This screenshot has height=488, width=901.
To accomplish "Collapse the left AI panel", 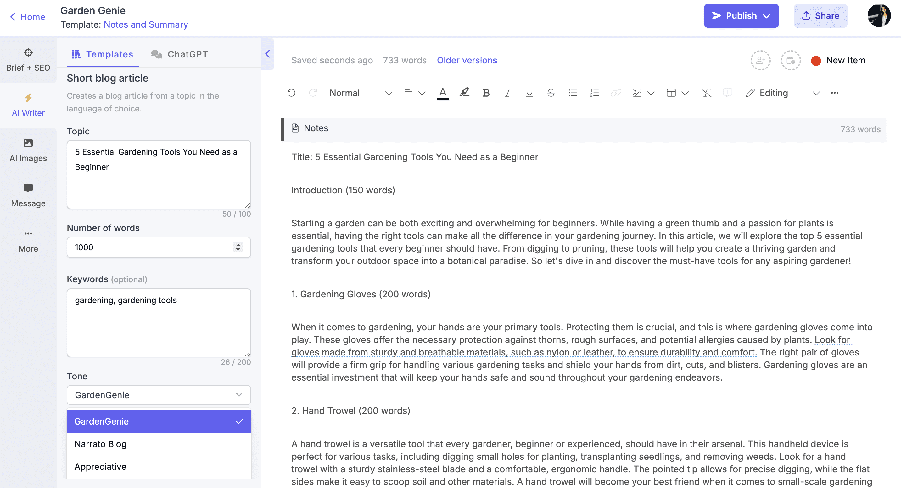I will pyautogui.click(x=268, y=54).
